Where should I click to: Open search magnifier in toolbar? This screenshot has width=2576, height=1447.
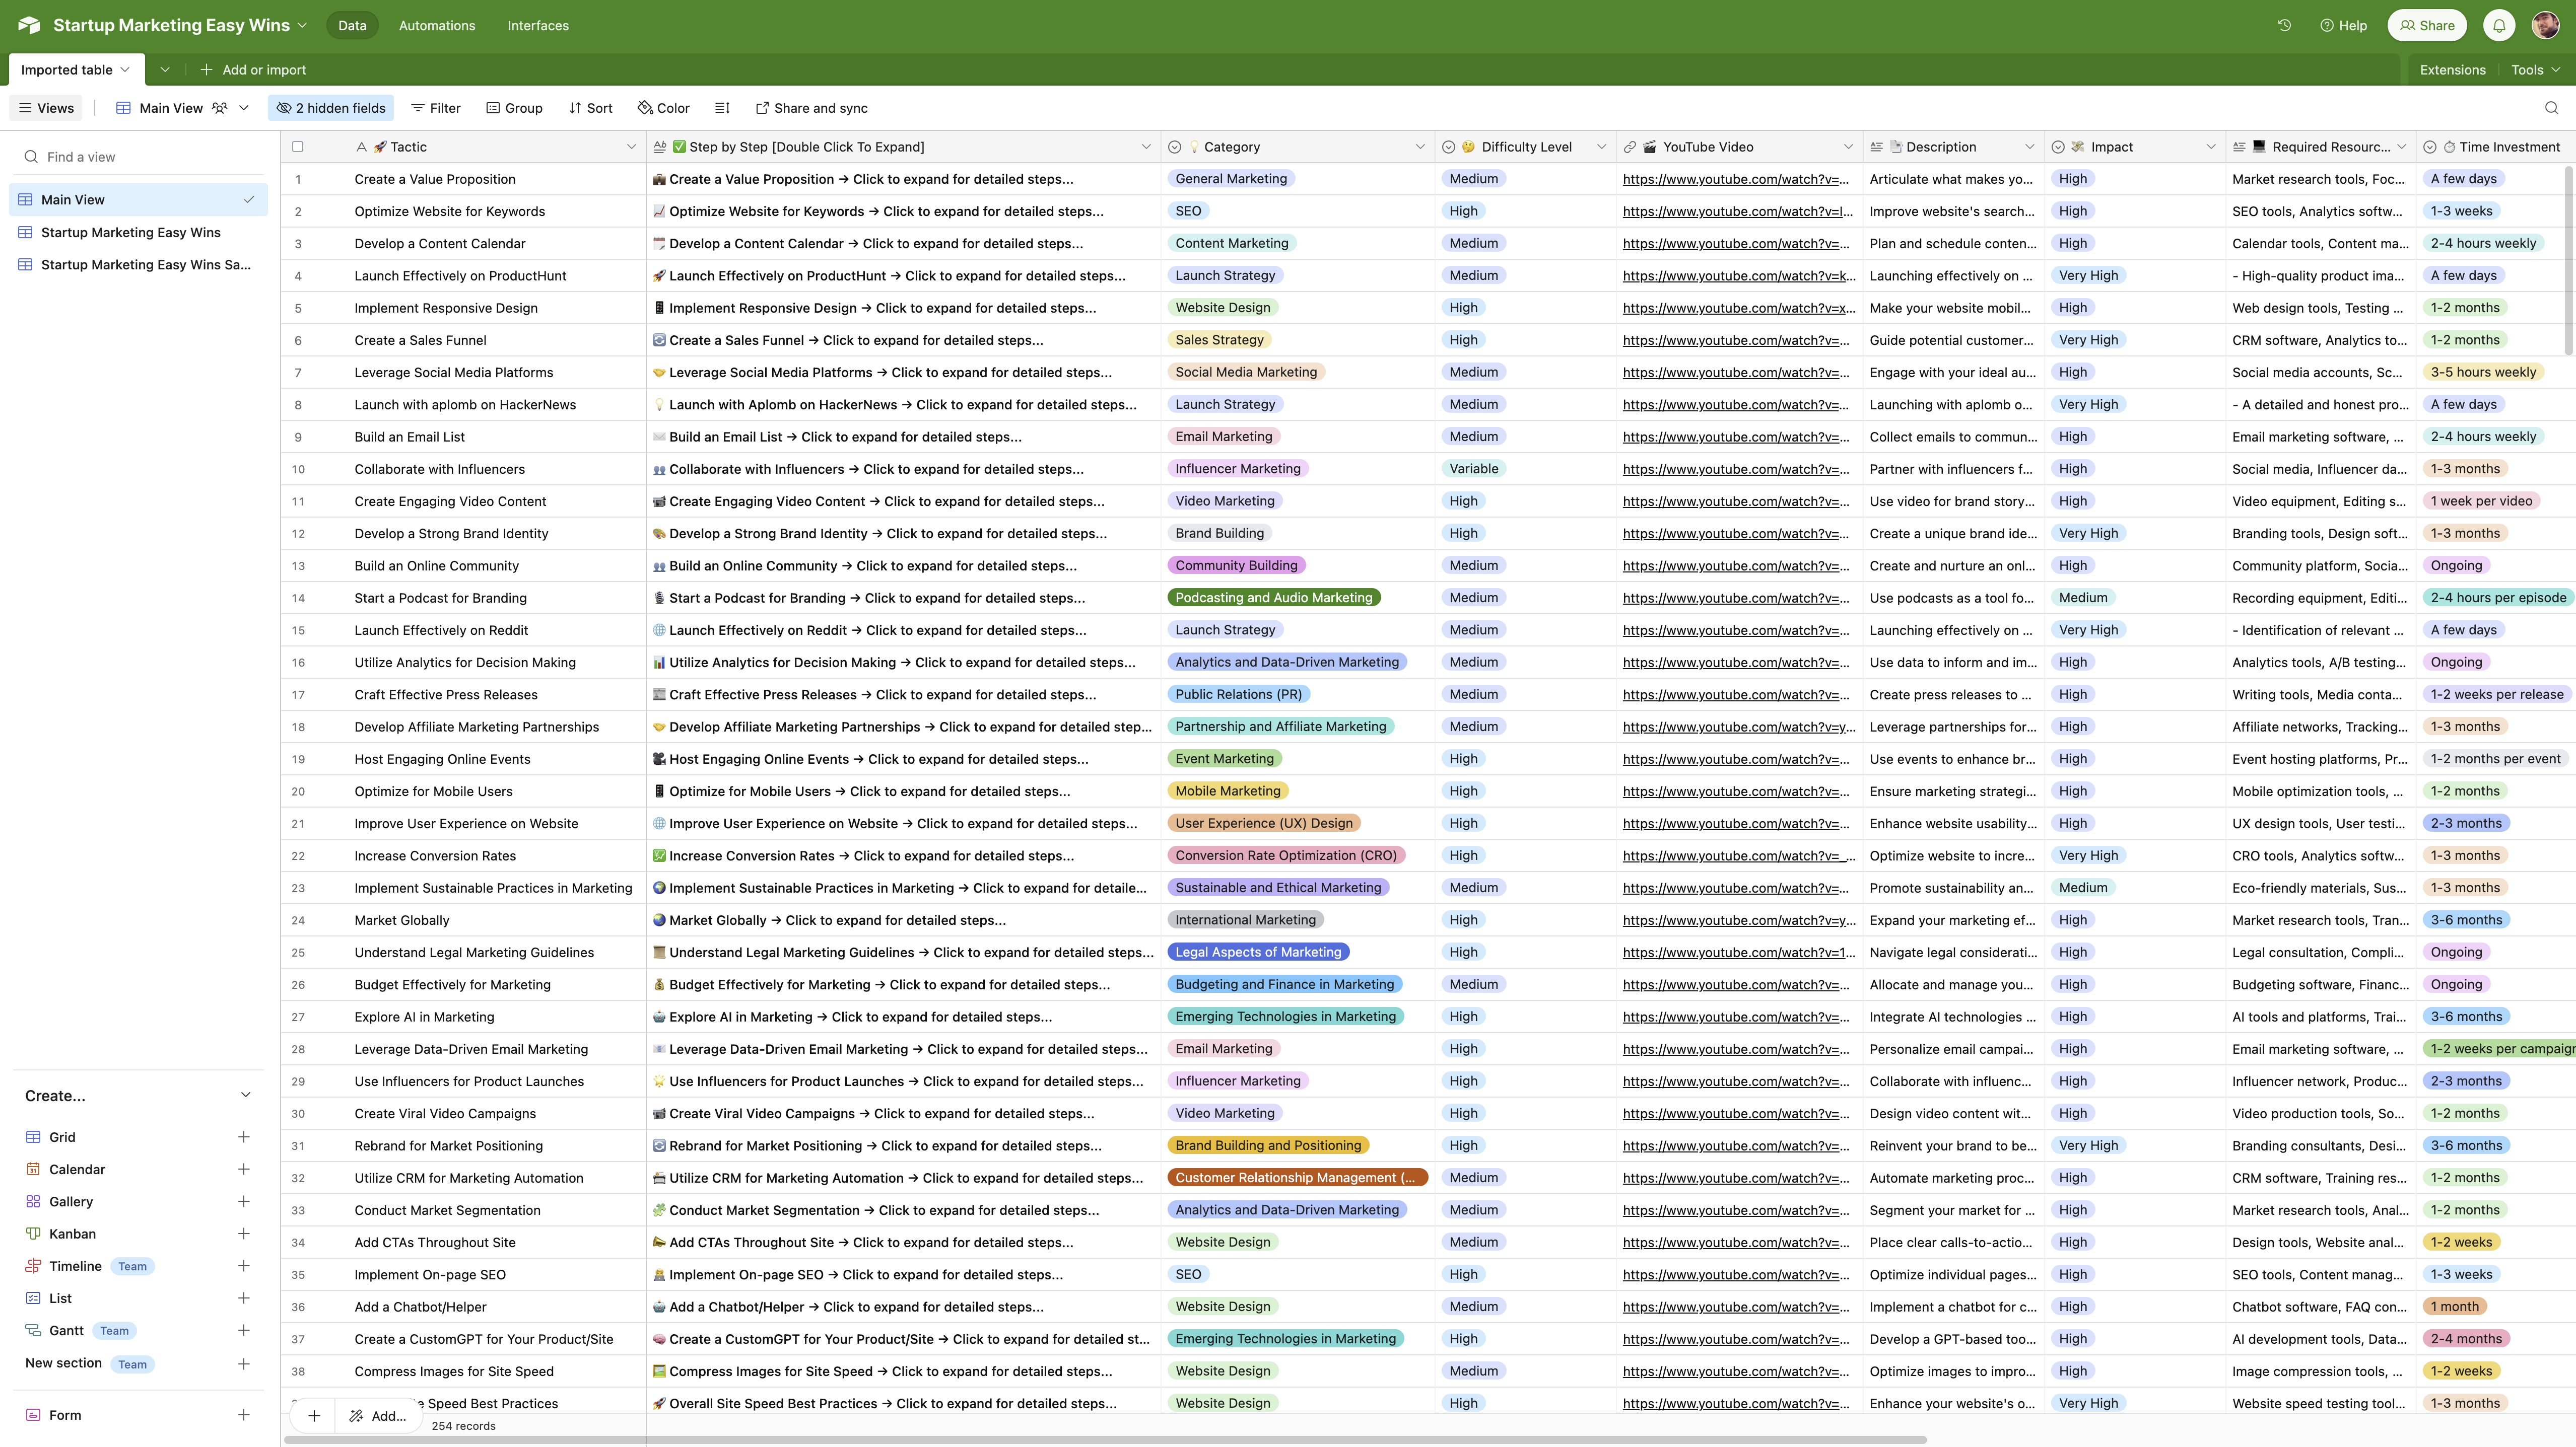coord(2551,108)
